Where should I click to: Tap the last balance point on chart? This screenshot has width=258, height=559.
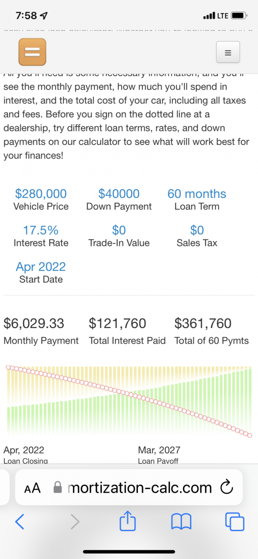pyautogui.click(x=250, y=435)
